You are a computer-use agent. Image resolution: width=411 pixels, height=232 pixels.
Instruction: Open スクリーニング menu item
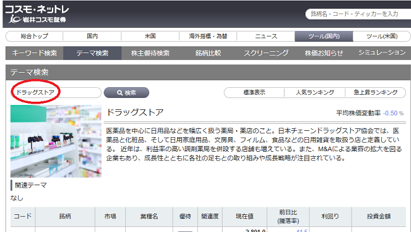266,53
